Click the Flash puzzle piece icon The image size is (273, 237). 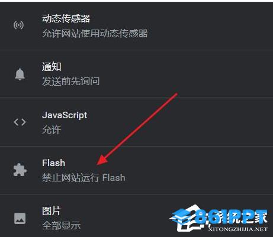20,170
